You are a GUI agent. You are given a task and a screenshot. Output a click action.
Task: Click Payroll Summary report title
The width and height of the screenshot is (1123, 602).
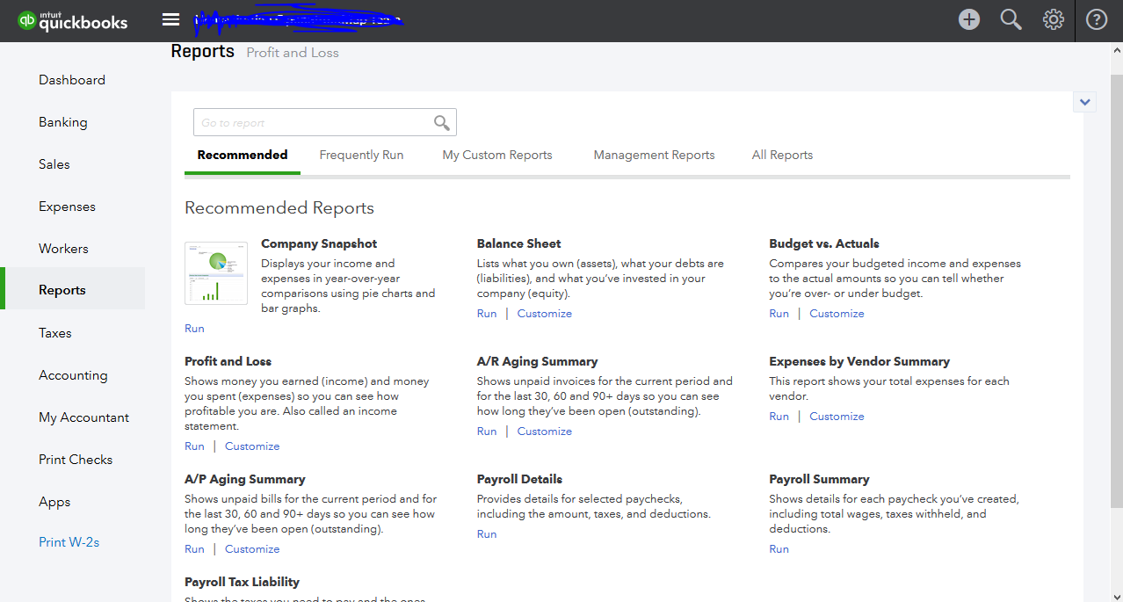819,479
